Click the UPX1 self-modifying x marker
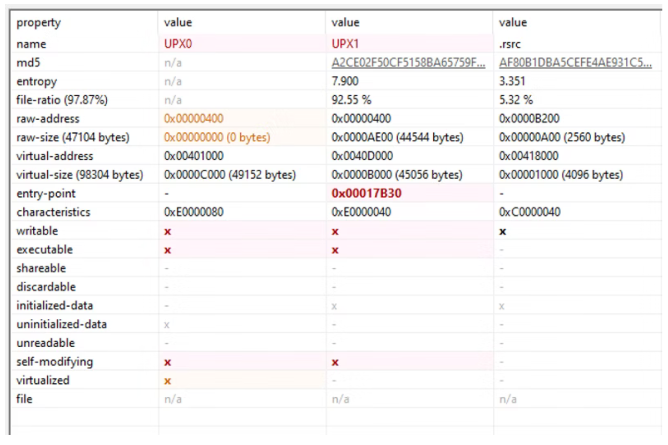The image size is (668, 445). point(335,362)
